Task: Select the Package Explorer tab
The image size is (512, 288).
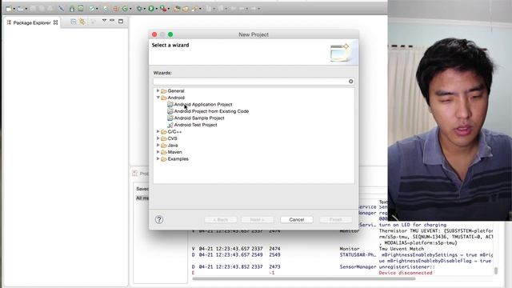Action: click(32, 22)
